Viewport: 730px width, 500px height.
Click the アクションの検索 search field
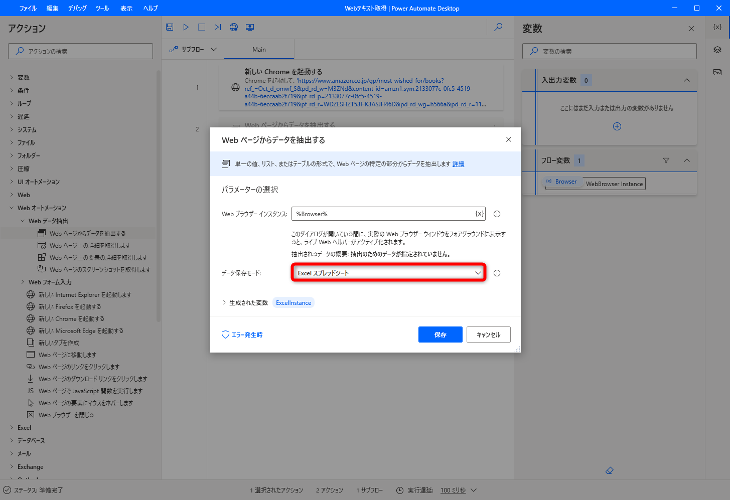click(x=80, y=51)
